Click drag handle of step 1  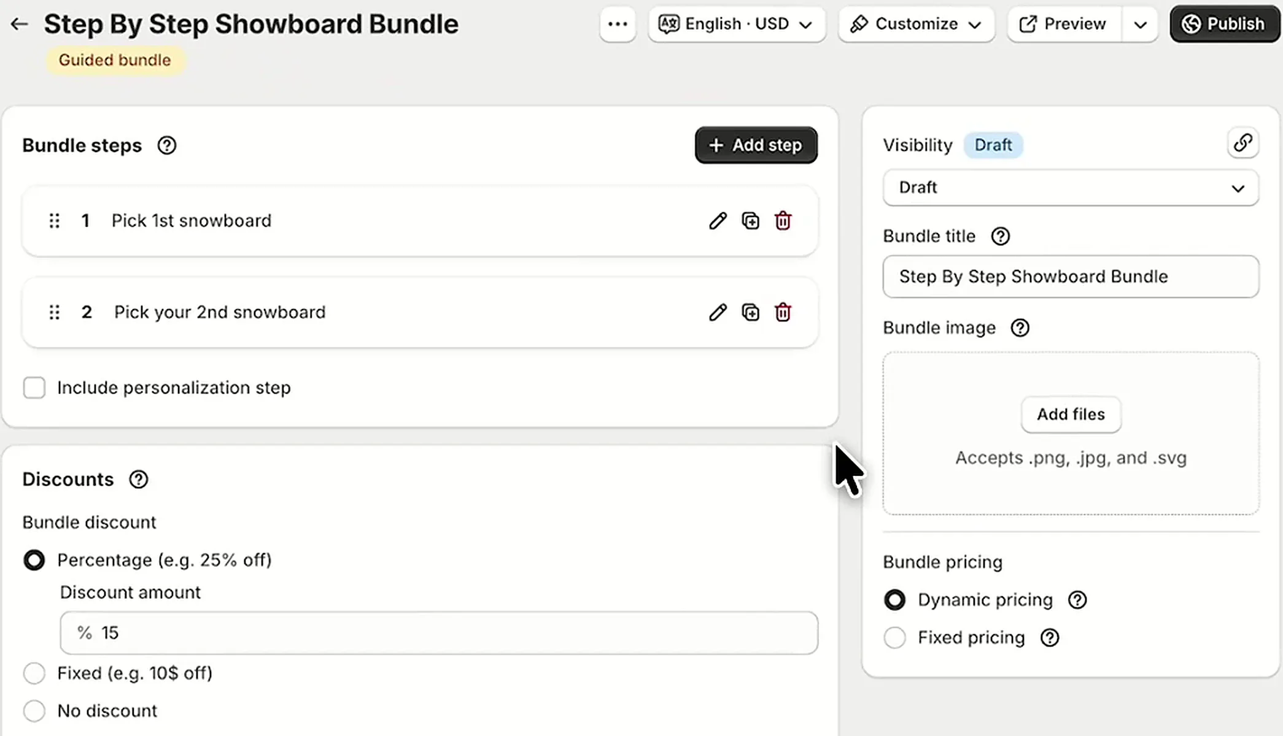[x=55, y=221]
